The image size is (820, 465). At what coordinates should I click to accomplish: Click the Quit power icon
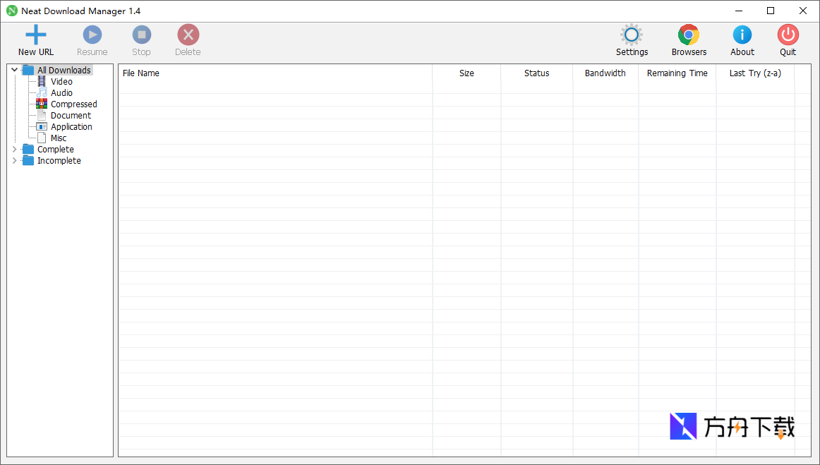pyautogui.click(x=788, y=33)
